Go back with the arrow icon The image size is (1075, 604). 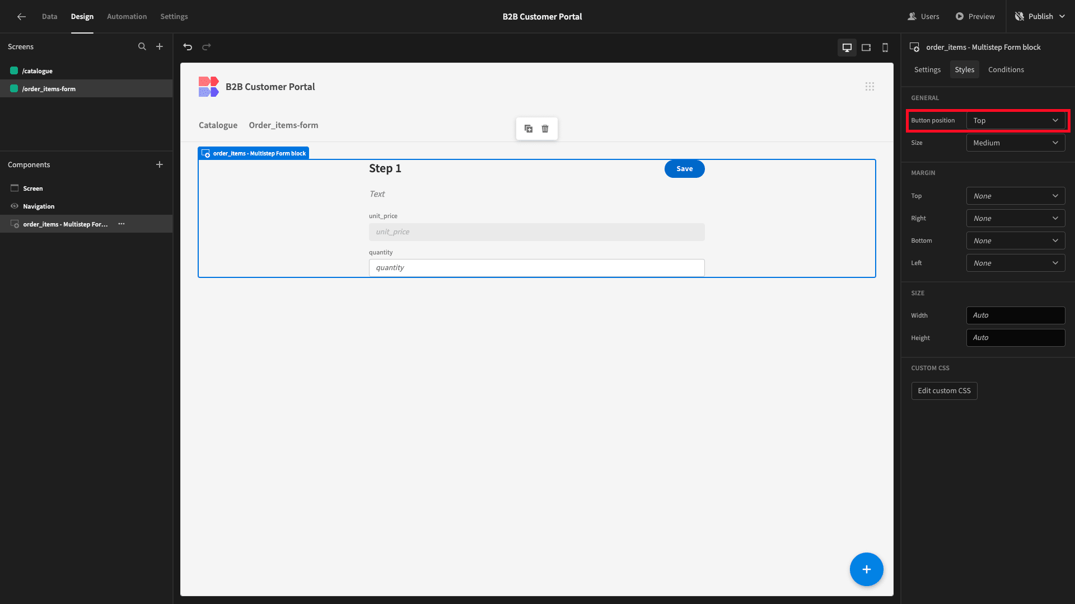[21, 17]
